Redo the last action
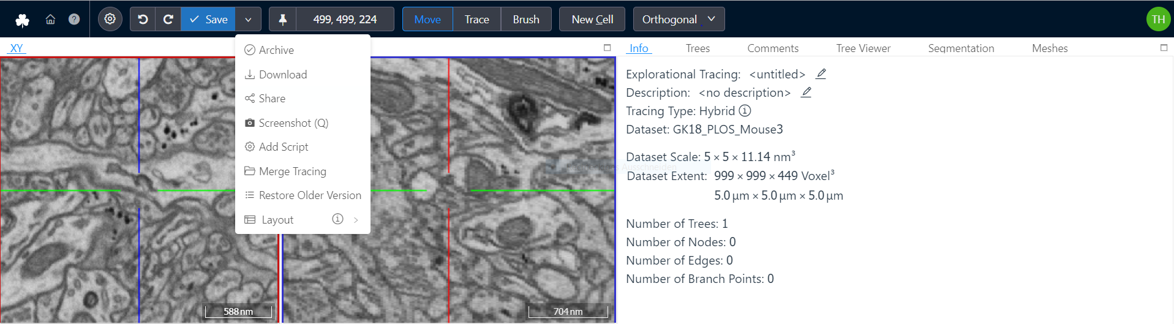This screenshot has width=1174, height=324. pos(168,19)
